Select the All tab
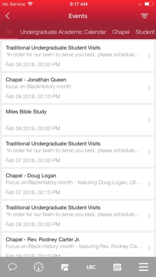 pyautogui.click(x=9, y=32)
